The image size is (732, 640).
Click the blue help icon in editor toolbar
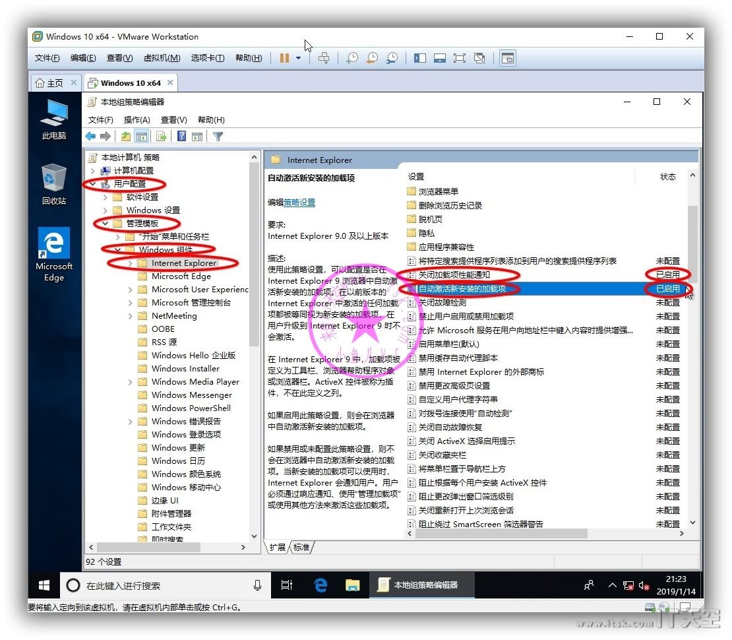(x=181, y=137)
